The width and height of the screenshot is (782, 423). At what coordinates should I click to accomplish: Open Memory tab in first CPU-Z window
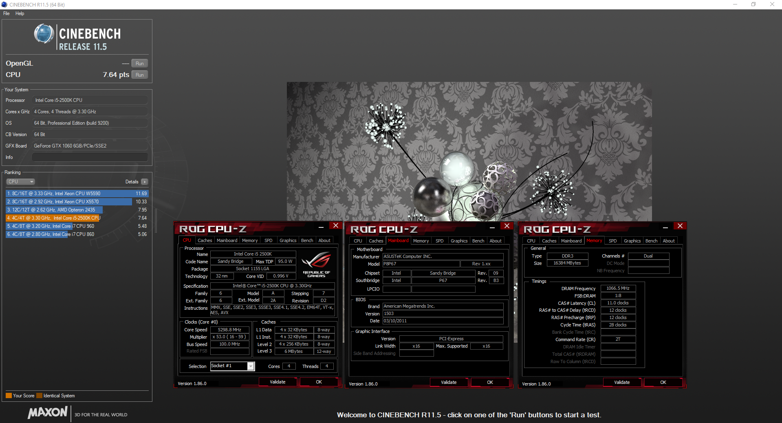(250, 240)
